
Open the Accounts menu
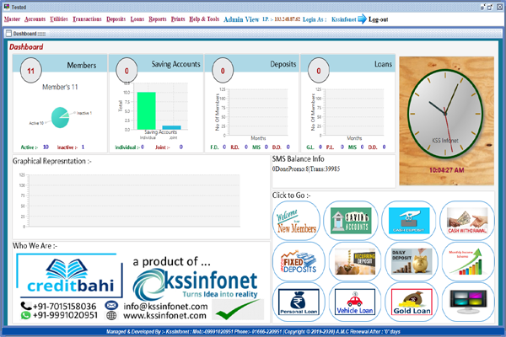pos(35,19)
